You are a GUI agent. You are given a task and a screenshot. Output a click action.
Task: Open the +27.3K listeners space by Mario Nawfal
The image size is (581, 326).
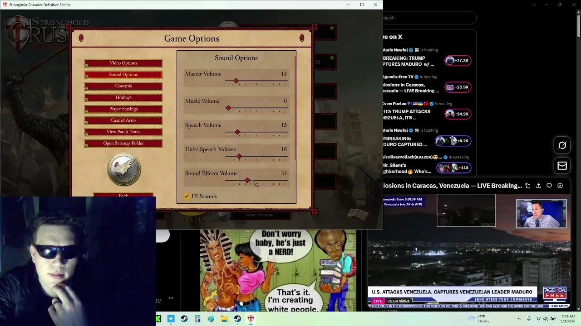458,61
